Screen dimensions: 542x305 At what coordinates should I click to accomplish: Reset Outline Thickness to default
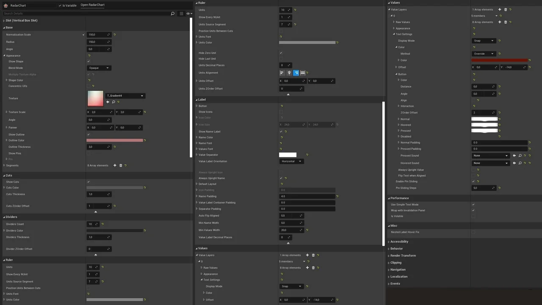pos(114,147)
